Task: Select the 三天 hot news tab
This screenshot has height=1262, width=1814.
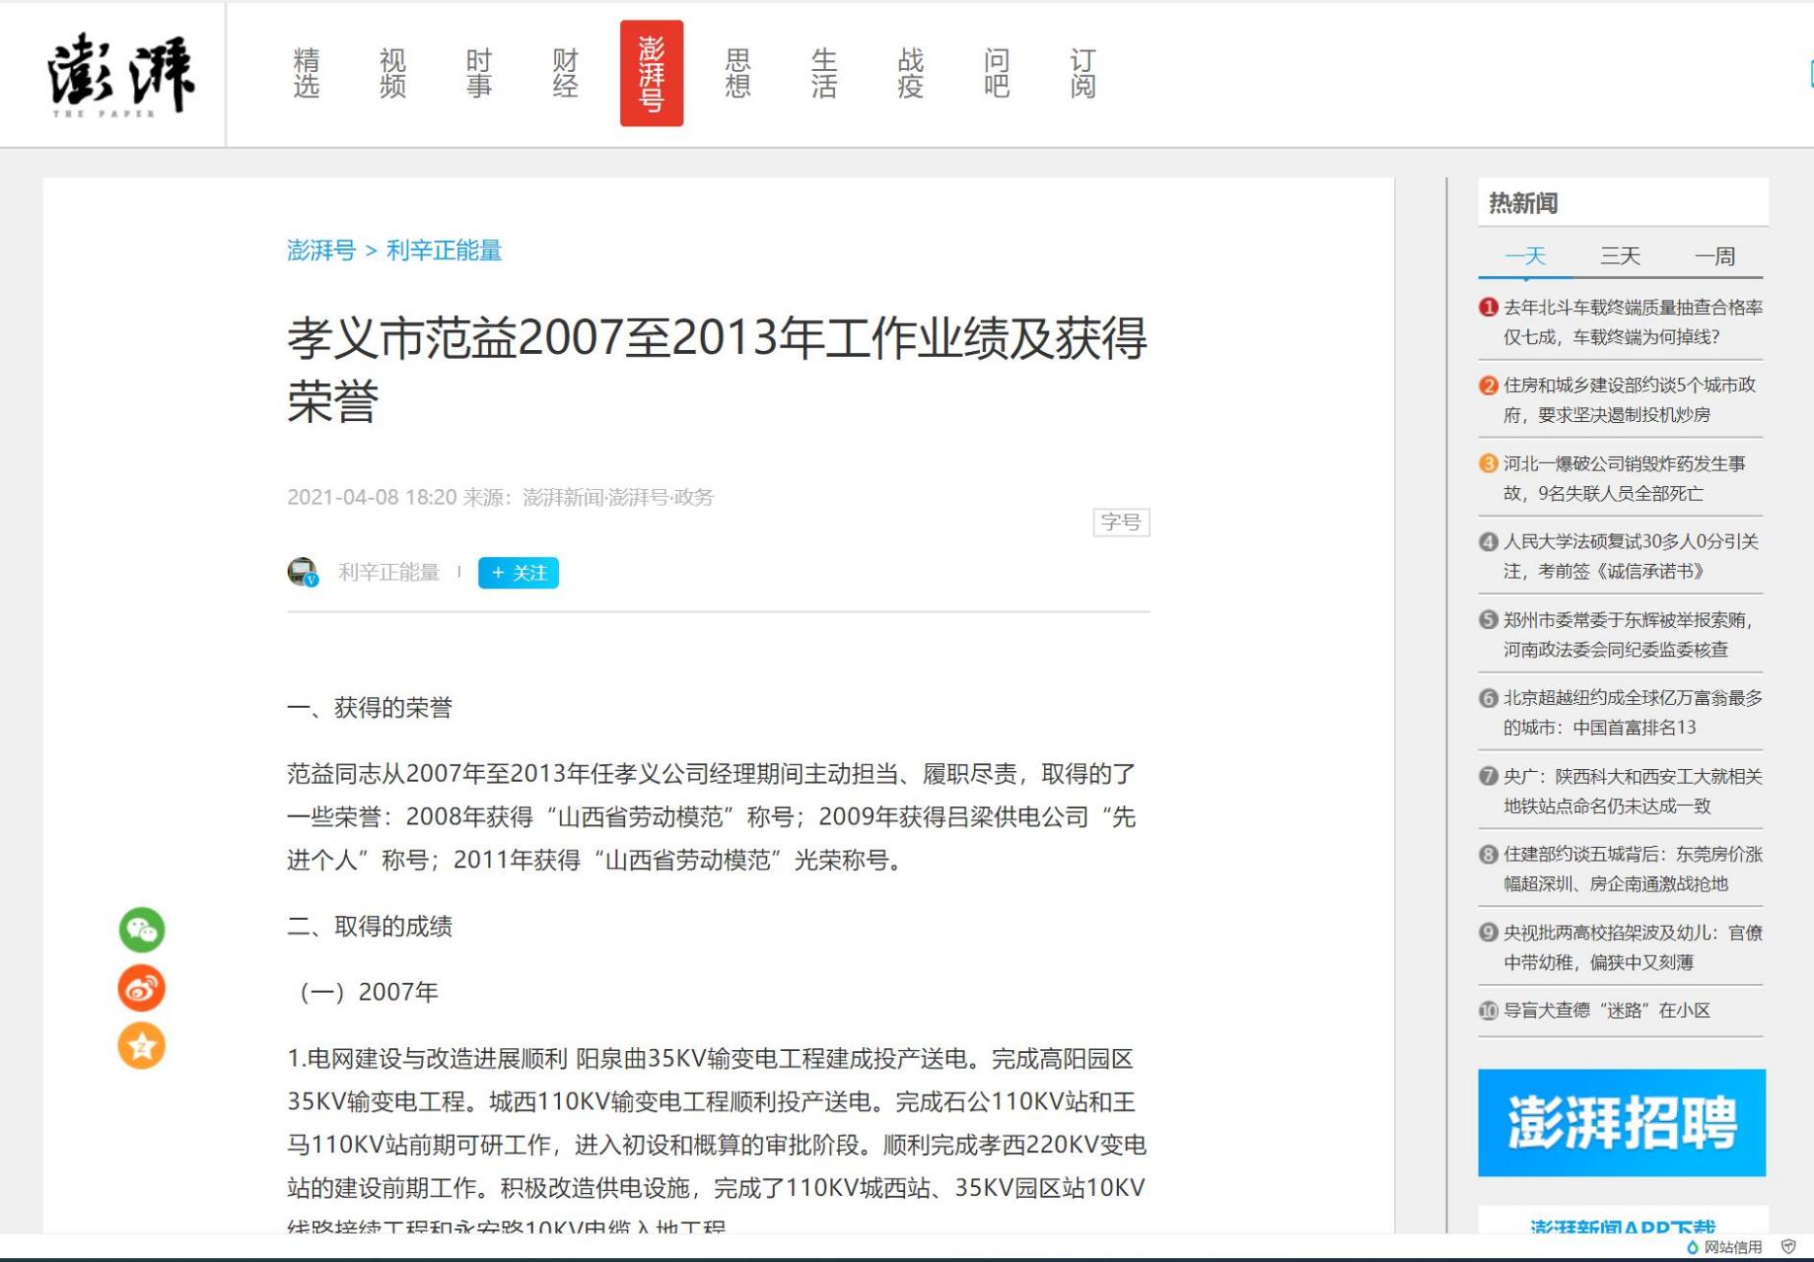Action: [x=1621, y=256]
